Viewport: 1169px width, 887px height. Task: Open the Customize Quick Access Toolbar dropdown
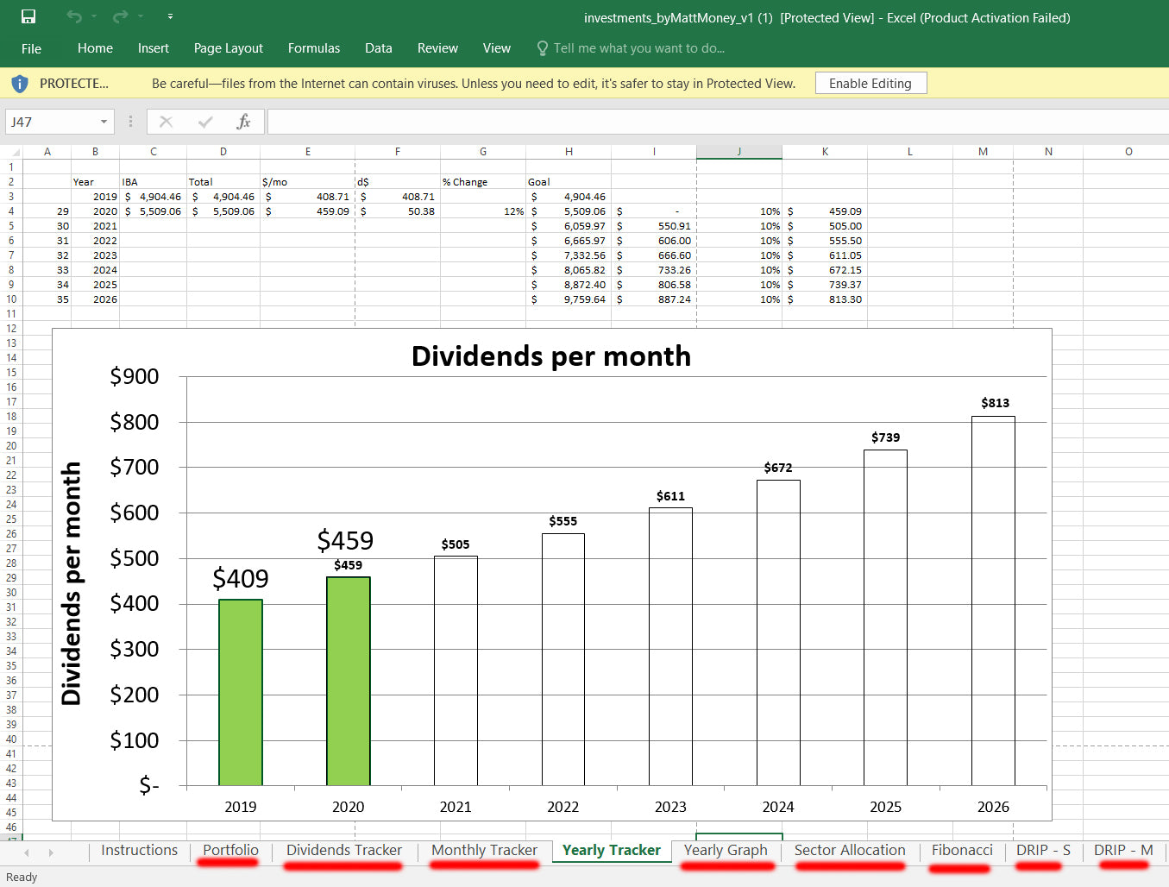[x=170, y=16]
